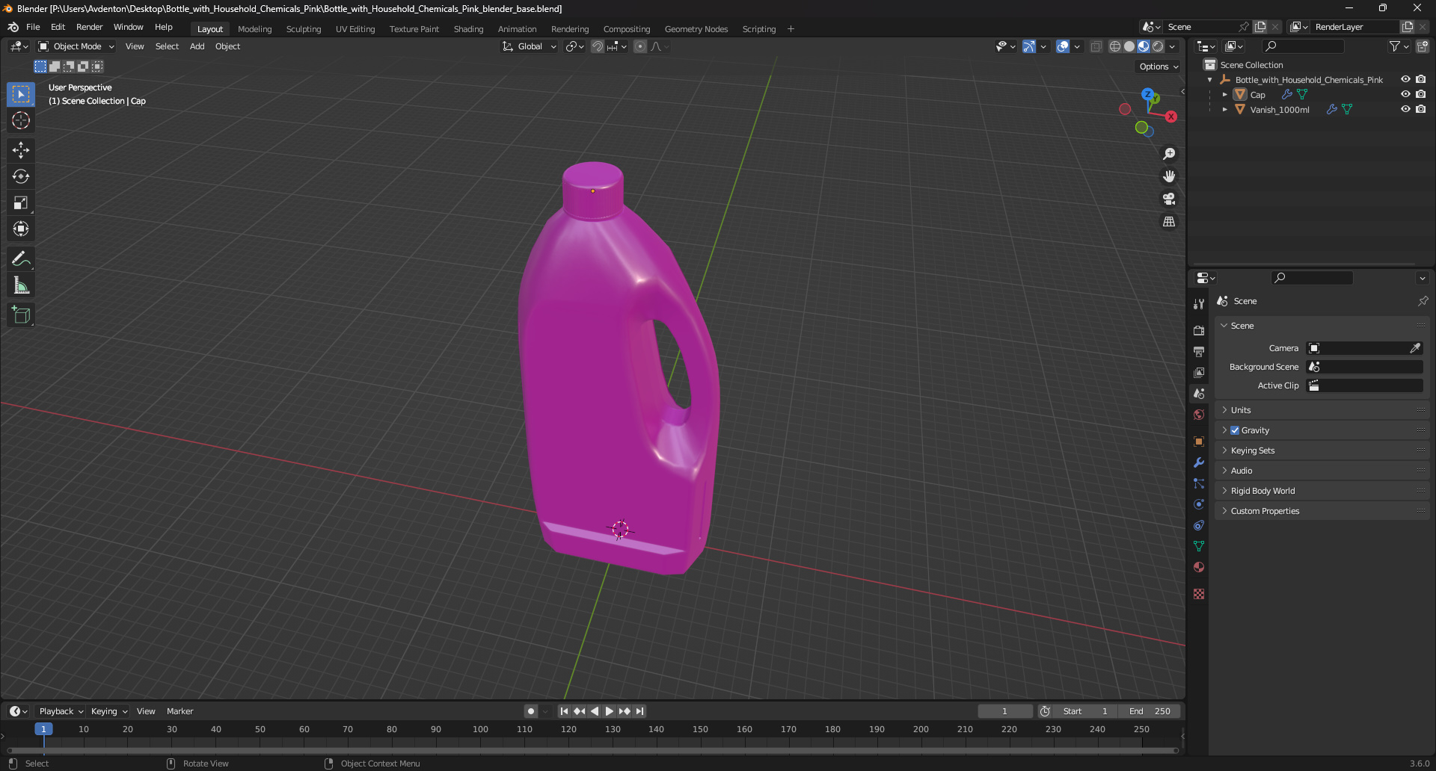Switch to the UV Editing workspace tab
The height and width of the screenshot is (771, 1436).
point(355,29)
